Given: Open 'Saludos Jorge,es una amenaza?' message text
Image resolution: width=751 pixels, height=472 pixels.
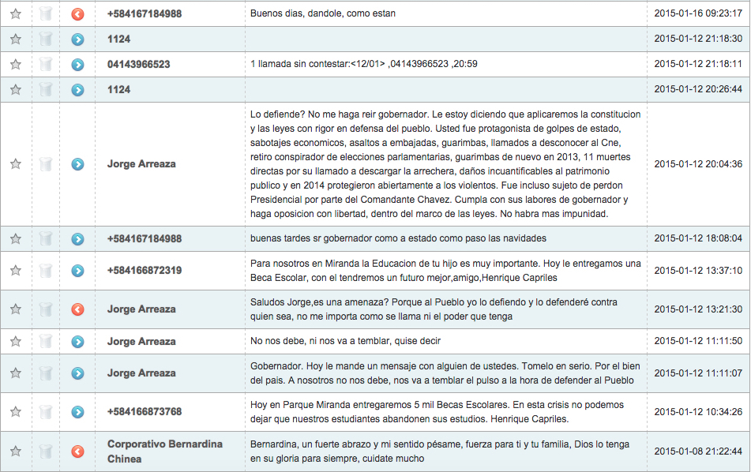Looking at the screenshot, I should click(x=434, y=309).
